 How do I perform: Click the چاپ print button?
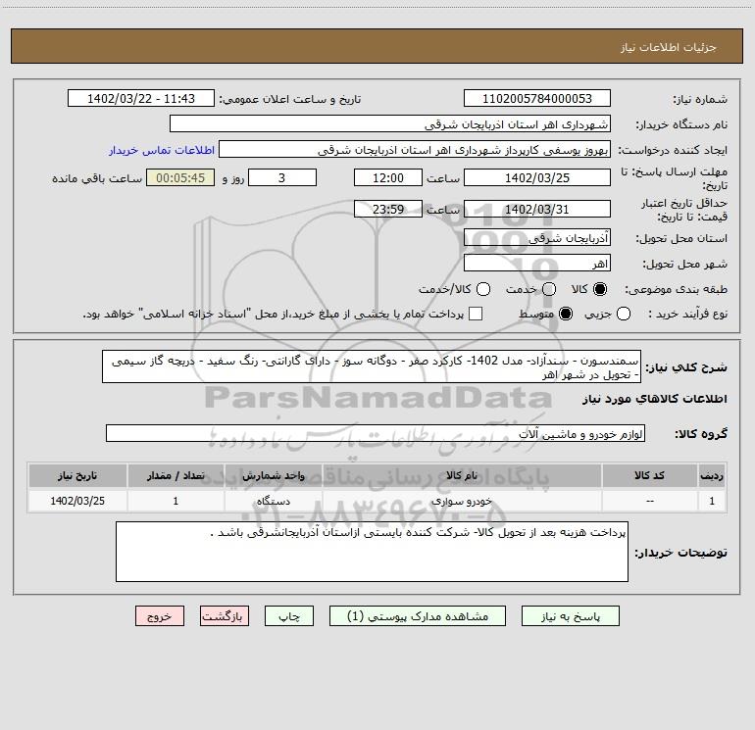[x=289, y=616]
